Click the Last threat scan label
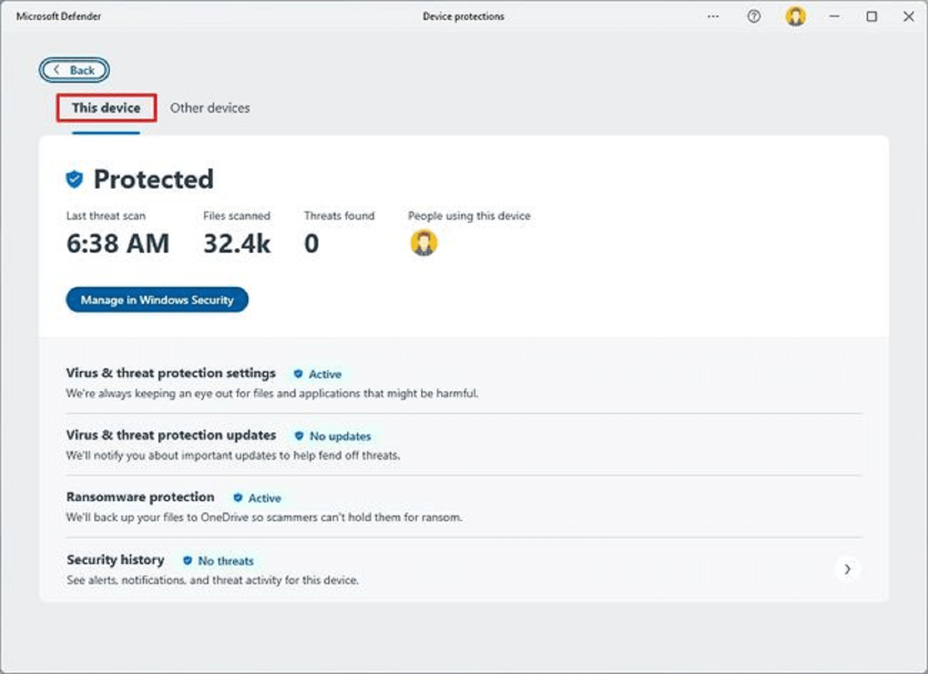The width and height of the screenshot is (928, 674). [106, 216]
